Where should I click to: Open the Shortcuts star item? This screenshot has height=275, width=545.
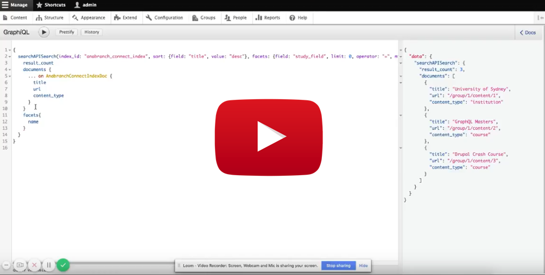(50, 5)
